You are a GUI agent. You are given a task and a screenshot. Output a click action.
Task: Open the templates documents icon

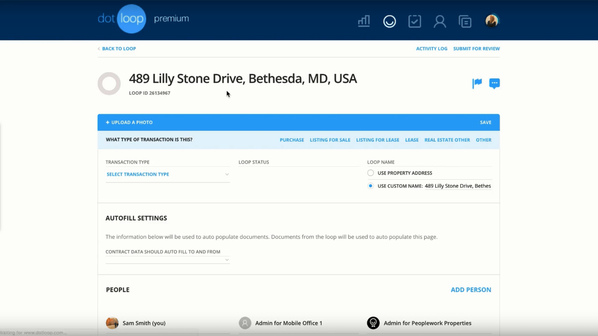tap(465, 21)
